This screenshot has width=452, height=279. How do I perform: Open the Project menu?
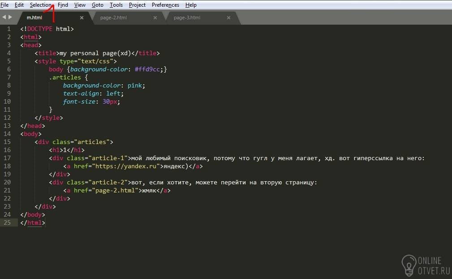pyautogui.click(x=137, y=5)
